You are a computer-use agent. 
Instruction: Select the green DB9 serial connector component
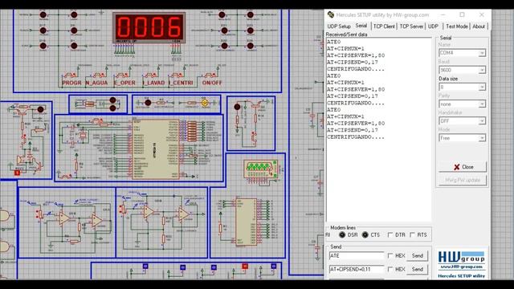click(260, 169)
